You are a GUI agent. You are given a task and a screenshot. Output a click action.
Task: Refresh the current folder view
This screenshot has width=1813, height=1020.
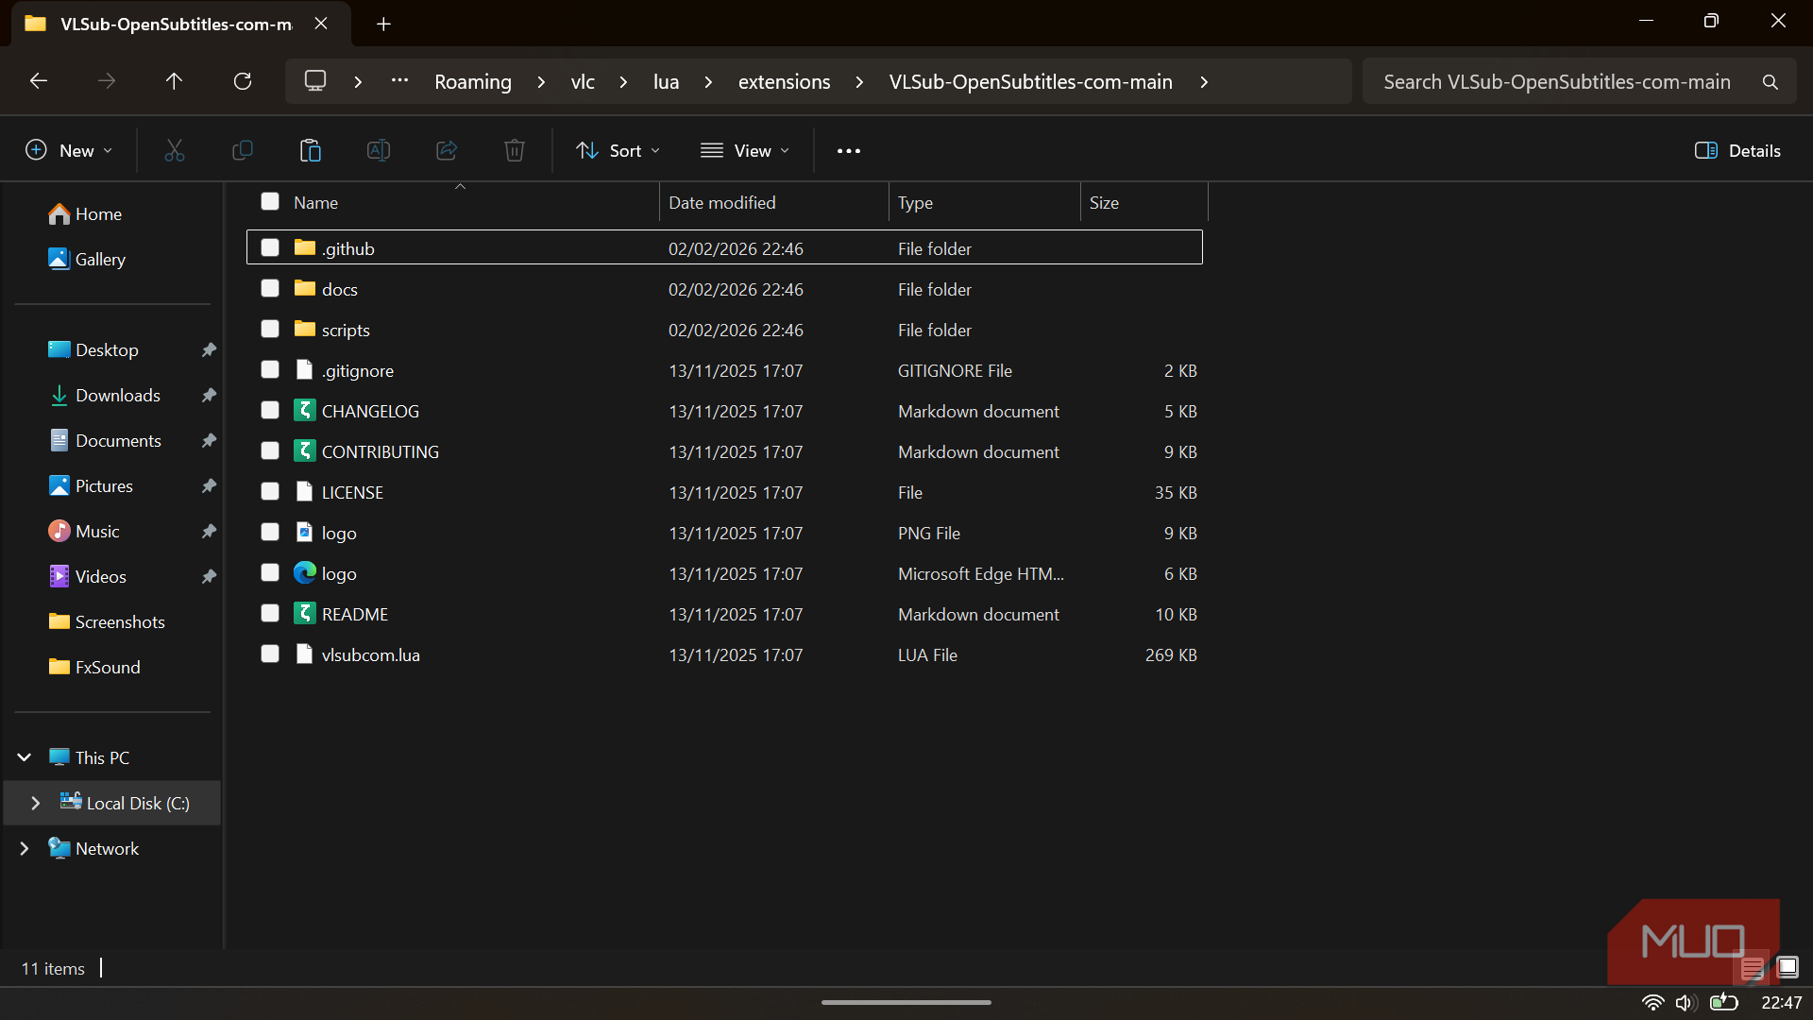point(243,81)
